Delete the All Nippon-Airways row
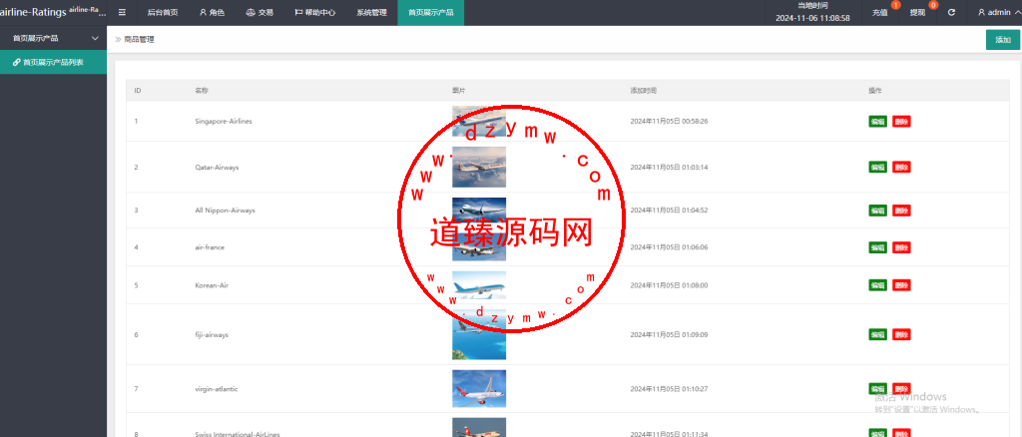The image size is (1022, 437). (x=901, y=211)
